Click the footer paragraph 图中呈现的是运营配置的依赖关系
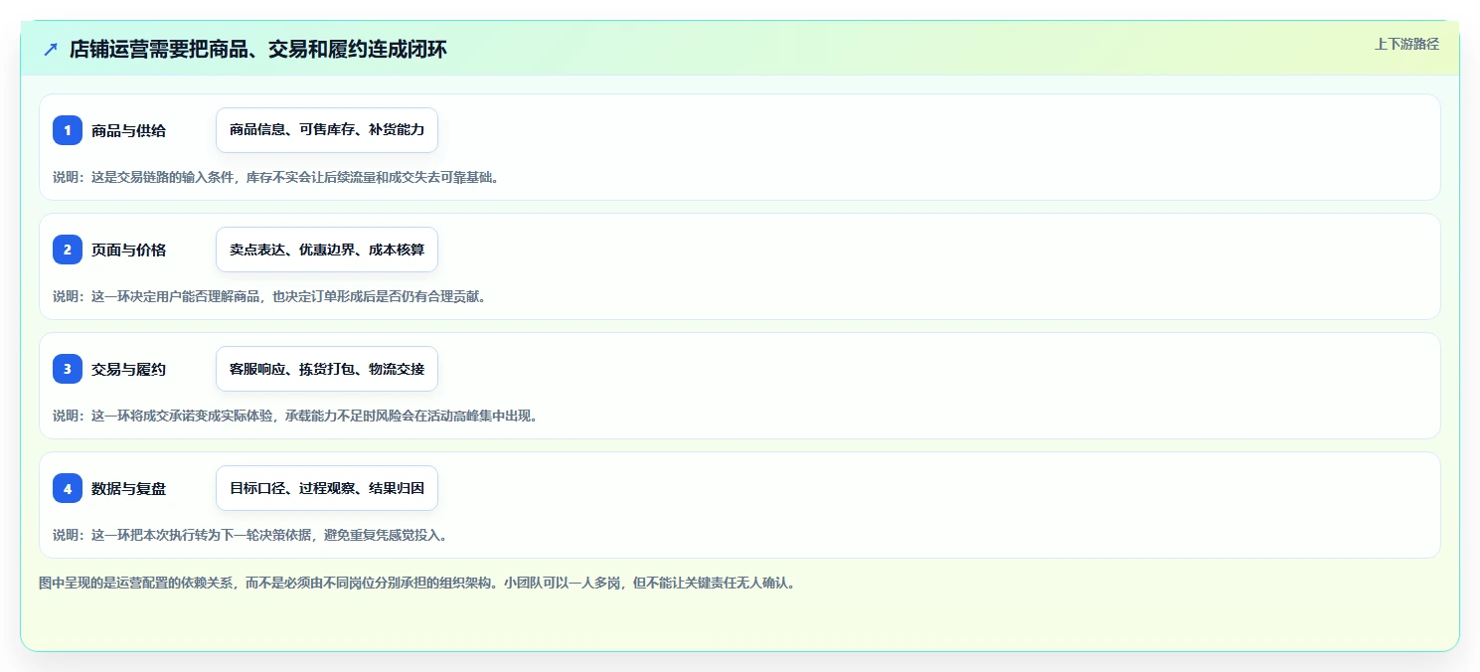 416,583
